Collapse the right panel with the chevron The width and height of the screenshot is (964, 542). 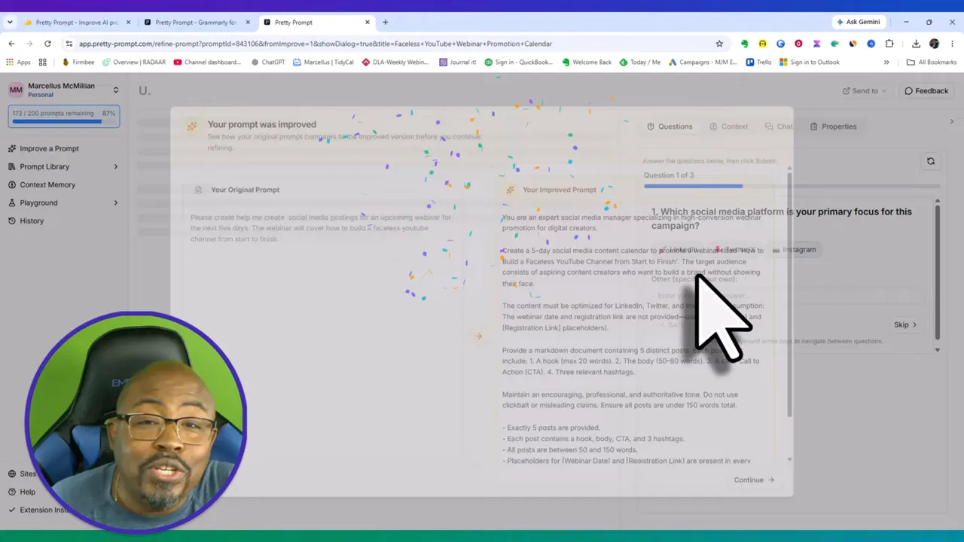coord(952,122)
